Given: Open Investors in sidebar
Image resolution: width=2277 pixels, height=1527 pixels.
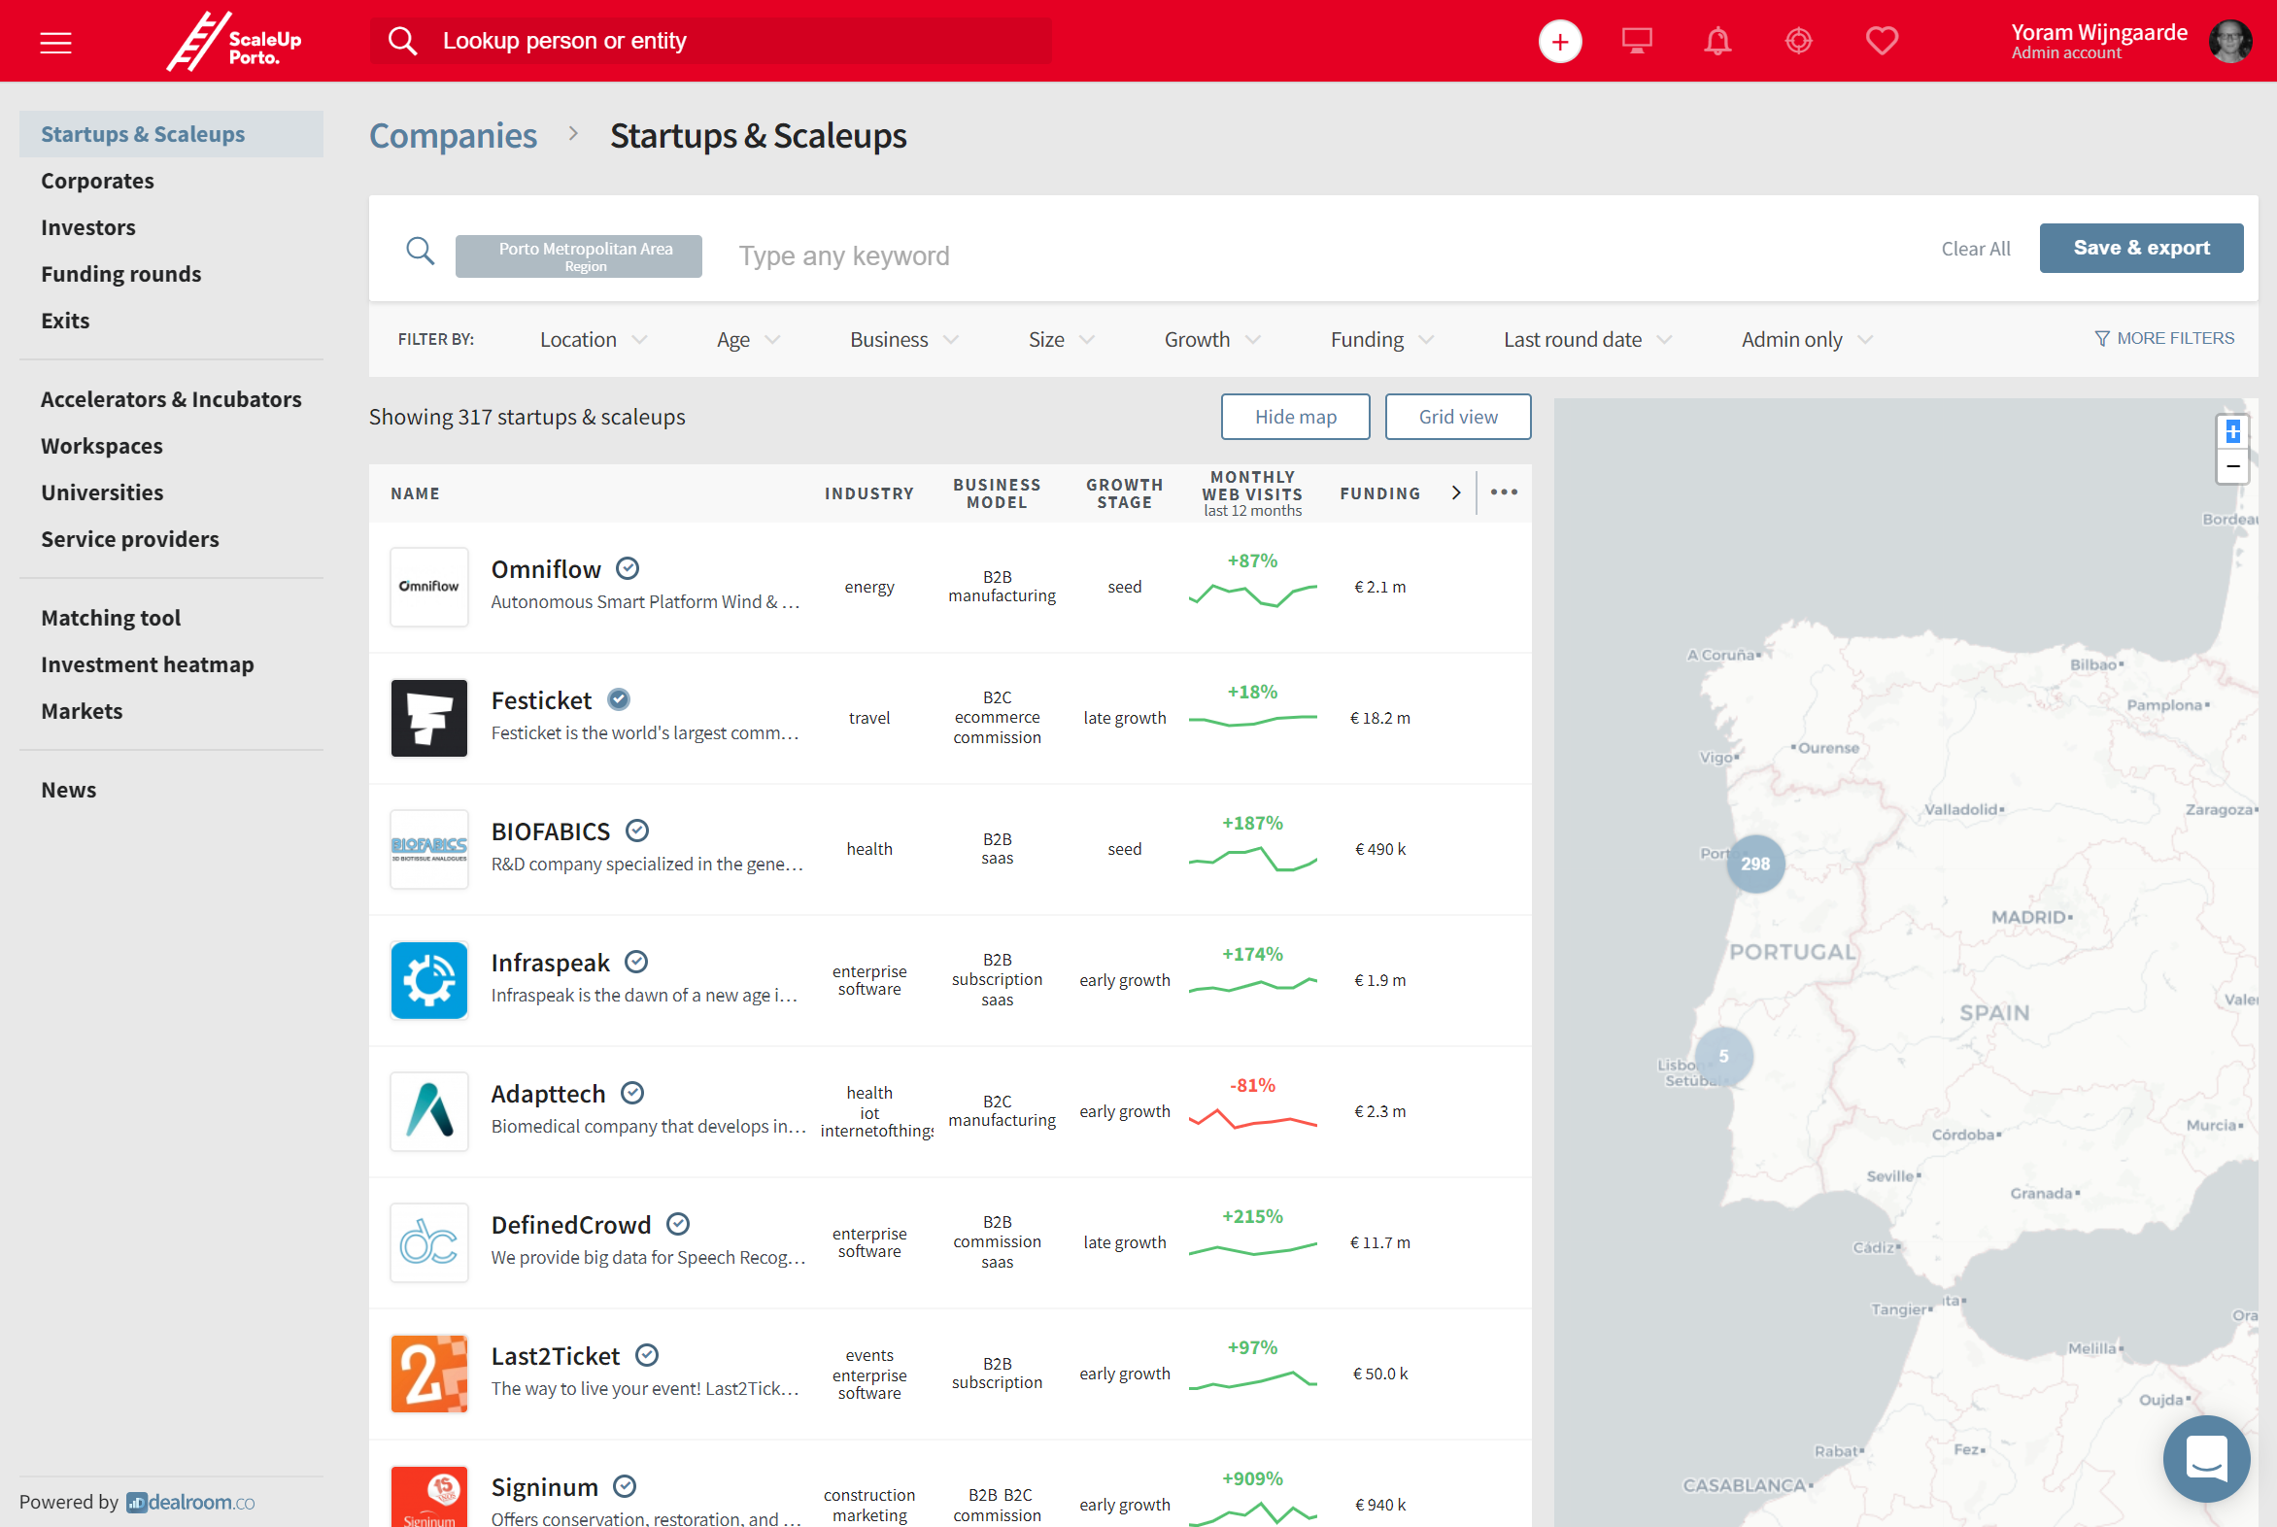Looking at the screenshot, I should pyautogui.click(x=88, y=227).
